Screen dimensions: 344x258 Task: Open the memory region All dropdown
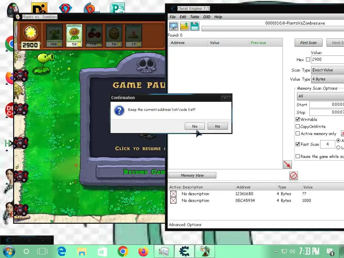pos(320,96)
